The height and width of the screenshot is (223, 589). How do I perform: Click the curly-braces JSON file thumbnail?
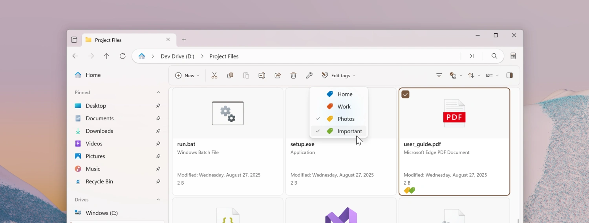228,216
